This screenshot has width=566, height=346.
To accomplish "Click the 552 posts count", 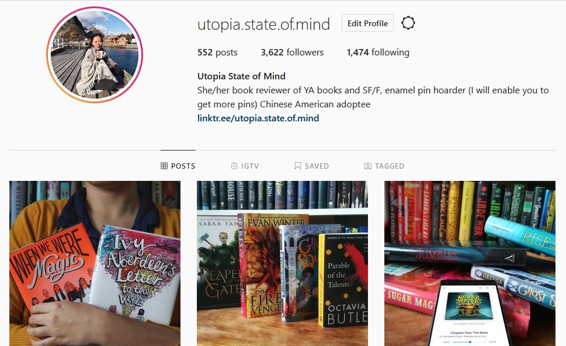I will [x=217, y=53].
